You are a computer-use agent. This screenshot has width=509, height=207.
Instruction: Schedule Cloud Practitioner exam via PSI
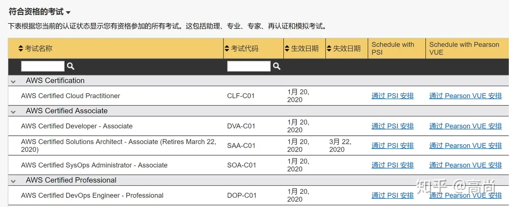coord(392,96)
